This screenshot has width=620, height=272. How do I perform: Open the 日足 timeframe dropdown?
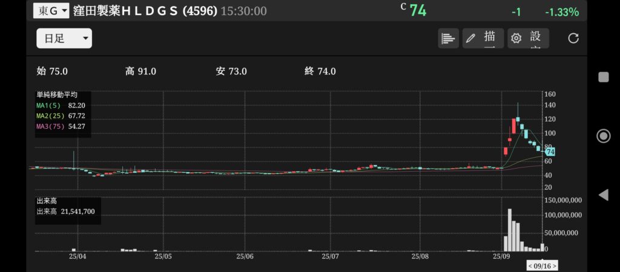point(64,39)
